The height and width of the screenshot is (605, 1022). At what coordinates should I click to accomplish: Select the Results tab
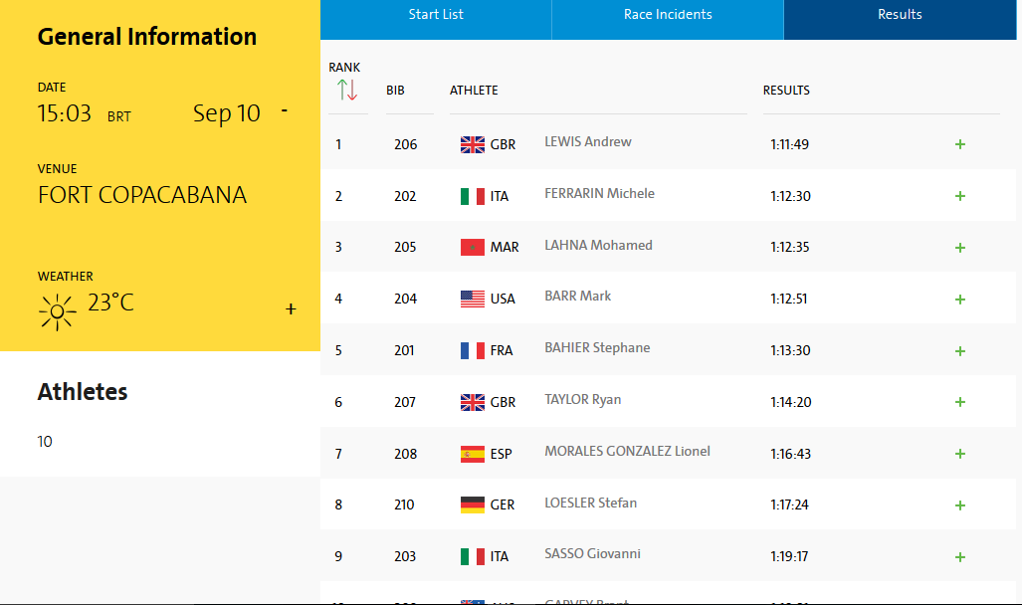tap(900, 15)
